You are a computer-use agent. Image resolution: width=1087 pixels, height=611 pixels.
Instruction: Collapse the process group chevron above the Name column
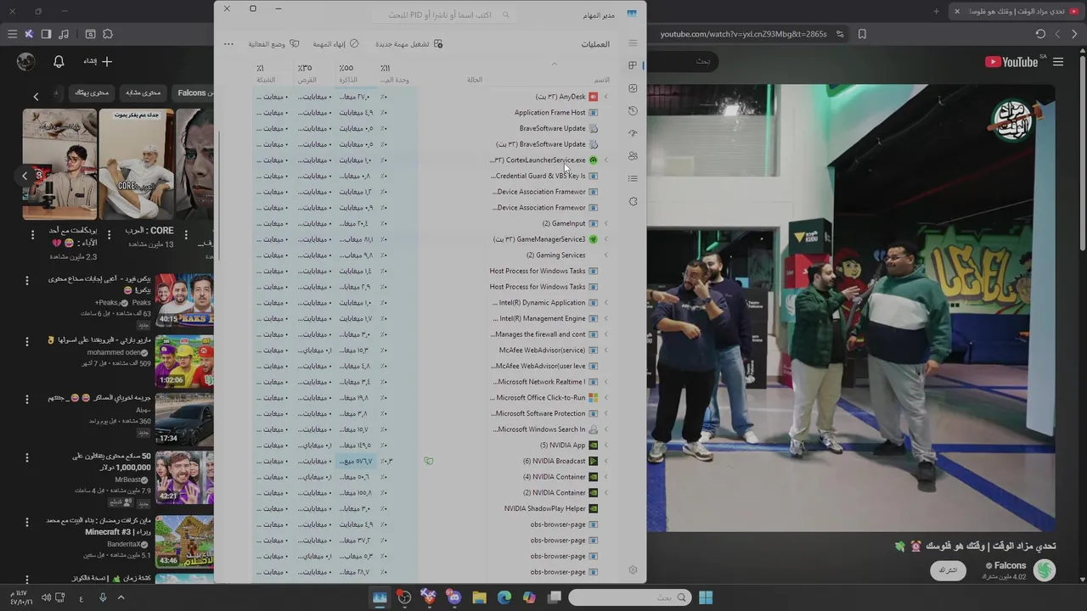point(555,64)
